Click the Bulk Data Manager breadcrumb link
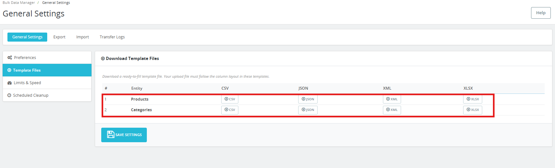 click(19, 3)
